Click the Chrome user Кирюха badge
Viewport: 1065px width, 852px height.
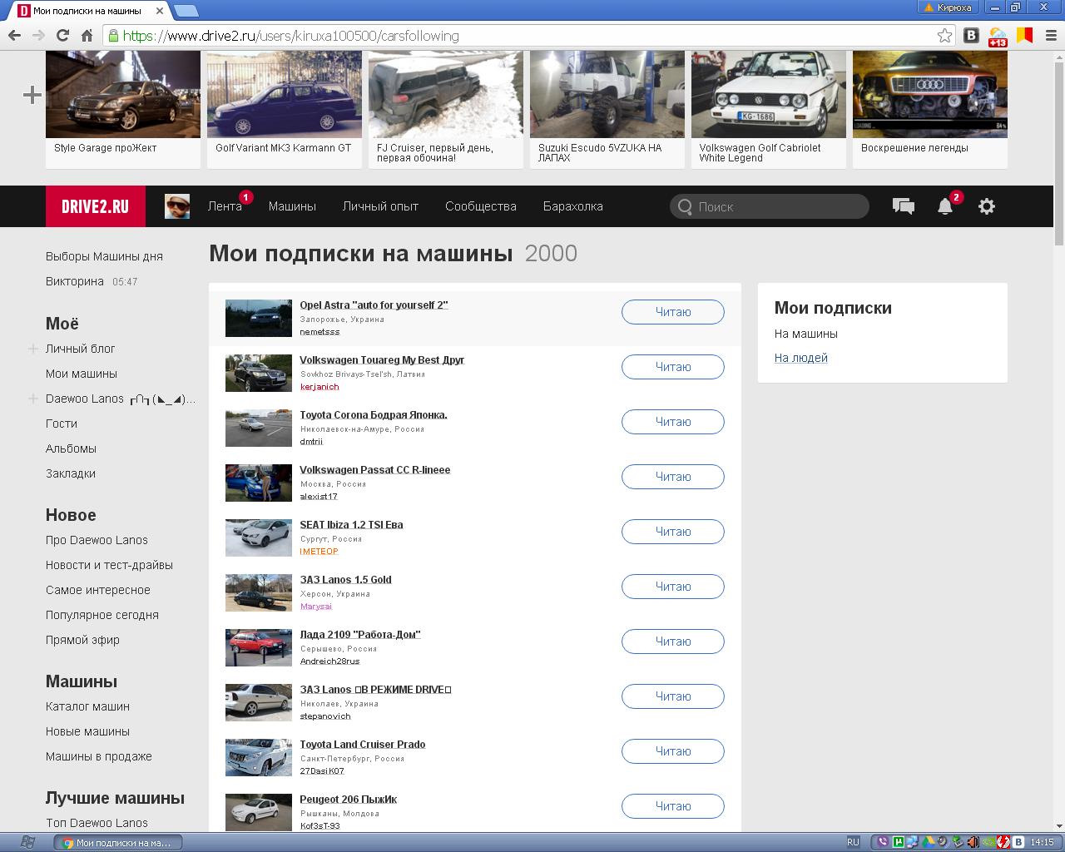pyautogui.click(x=947, y=7)
